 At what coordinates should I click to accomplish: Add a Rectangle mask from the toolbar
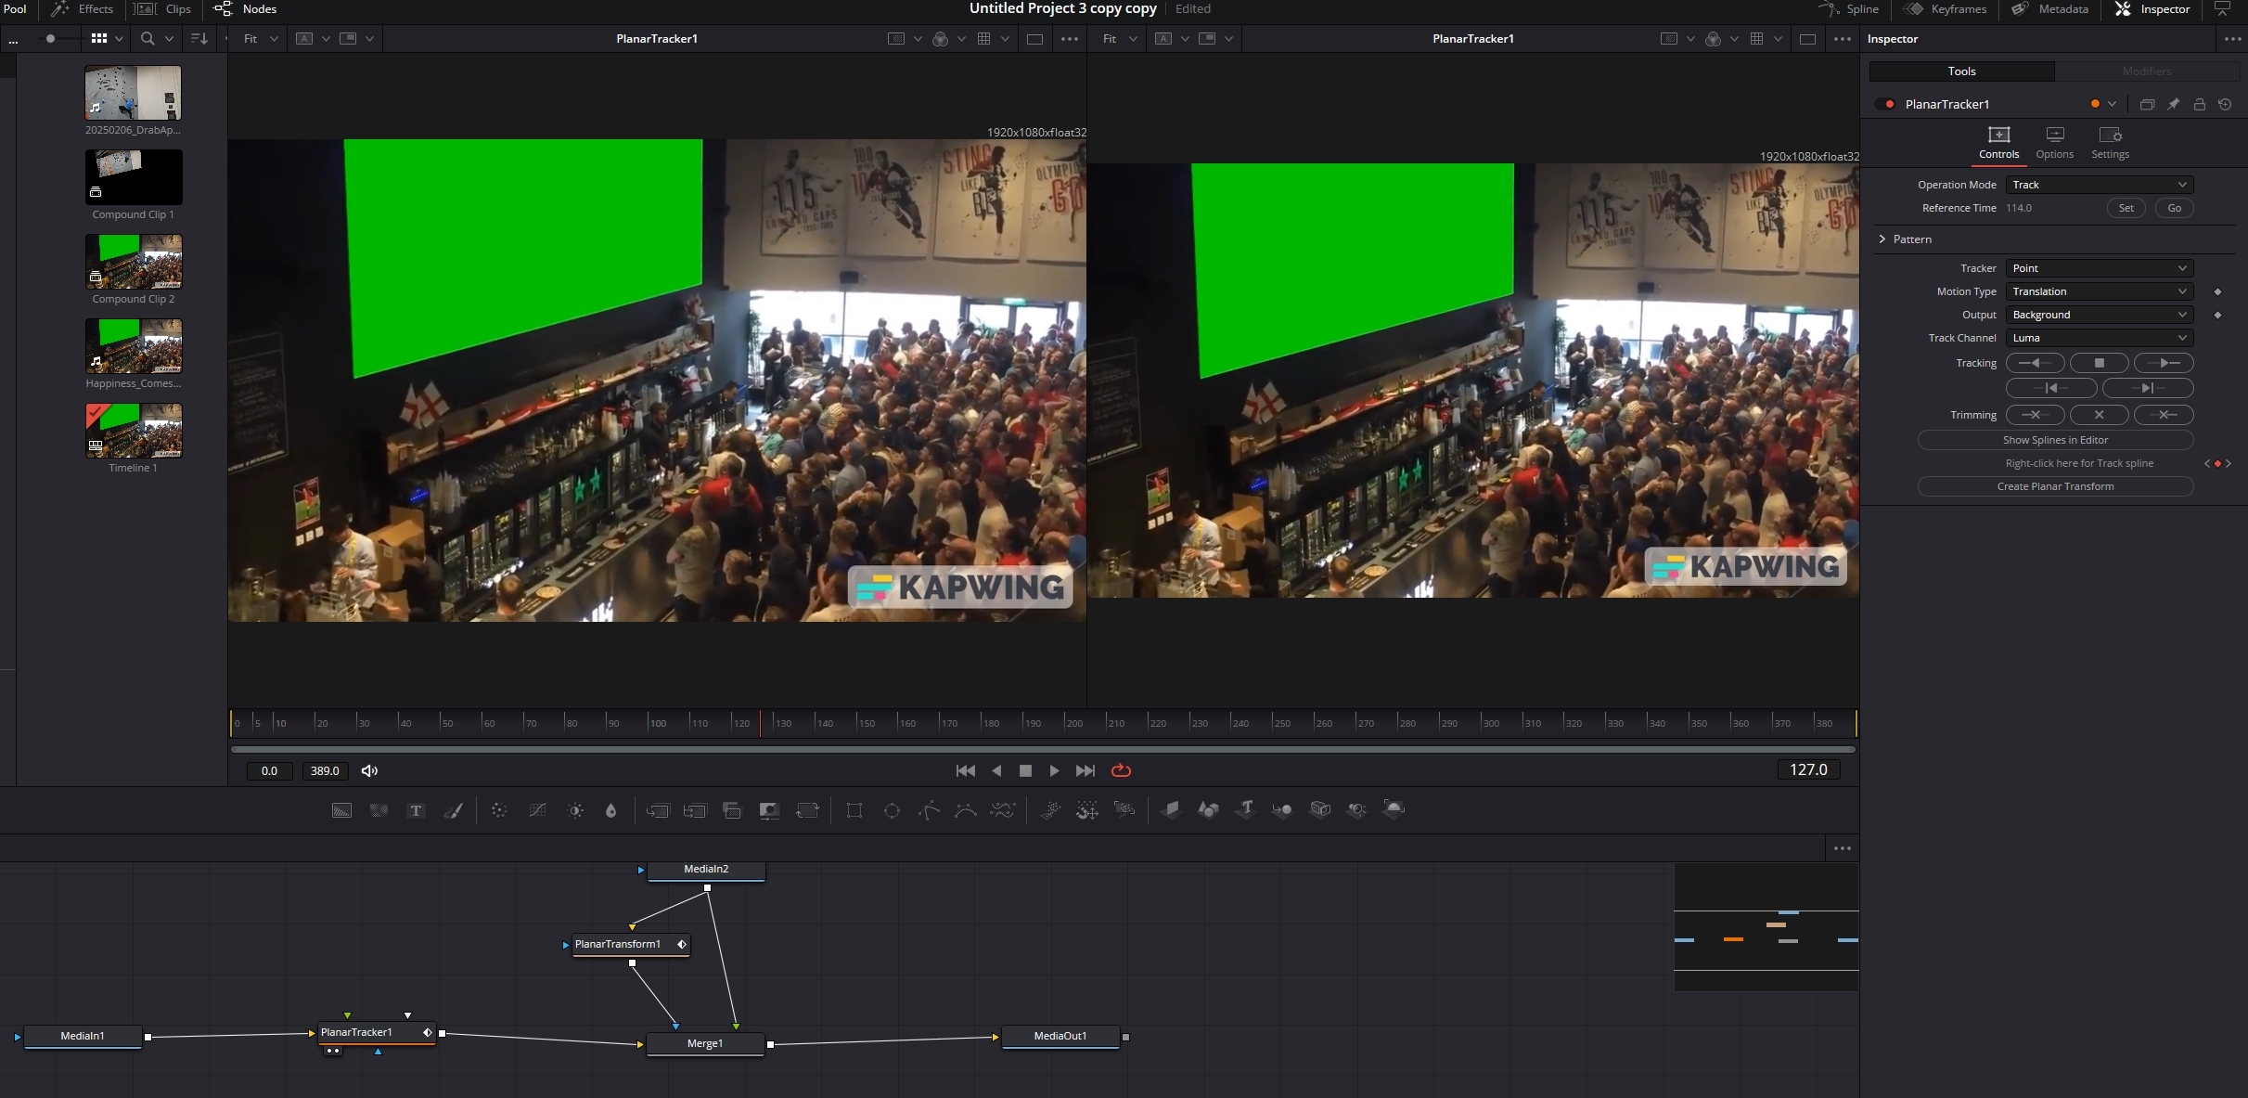point(854,810)
